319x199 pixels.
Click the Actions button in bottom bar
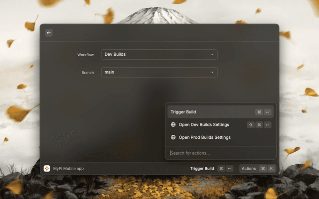[249, 168]
